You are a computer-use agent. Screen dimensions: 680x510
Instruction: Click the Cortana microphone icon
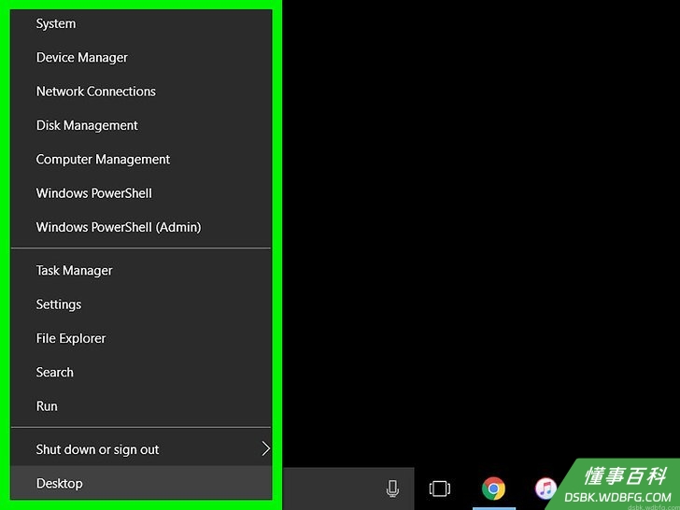[392, 489]
